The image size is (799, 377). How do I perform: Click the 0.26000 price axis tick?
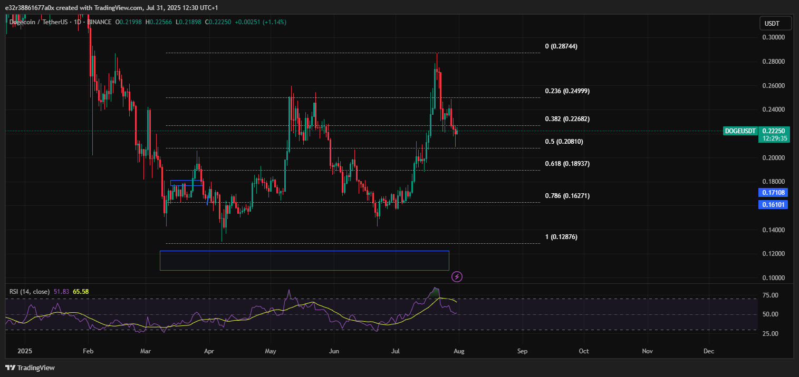pyautogui.click(x=773, y=86)
